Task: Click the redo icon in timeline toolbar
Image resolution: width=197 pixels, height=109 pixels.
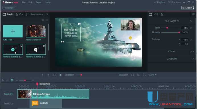Action: (7, 80)
